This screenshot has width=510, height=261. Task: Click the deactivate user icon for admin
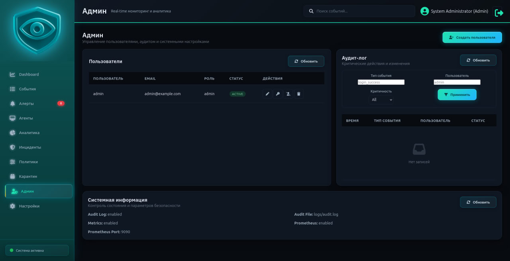point(288,94)
